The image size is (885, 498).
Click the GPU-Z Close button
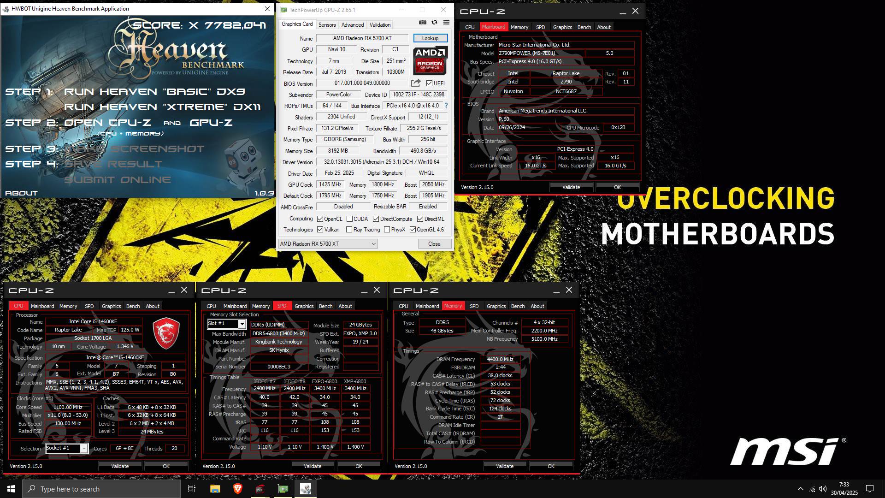click(434, 244)
